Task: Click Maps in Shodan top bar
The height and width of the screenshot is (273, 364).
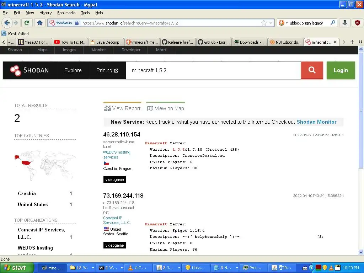Action: [x=42, y=50]
